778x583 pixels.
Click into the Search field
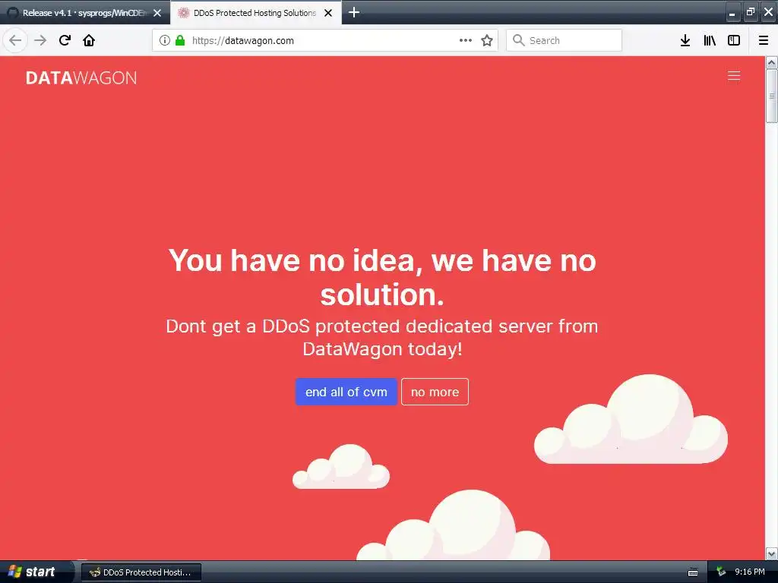564,40
